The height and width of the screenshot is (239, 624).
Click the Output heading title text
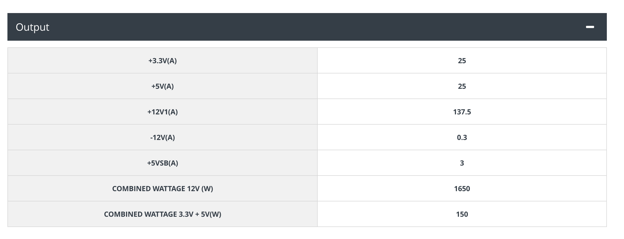(x=33, y=27)
